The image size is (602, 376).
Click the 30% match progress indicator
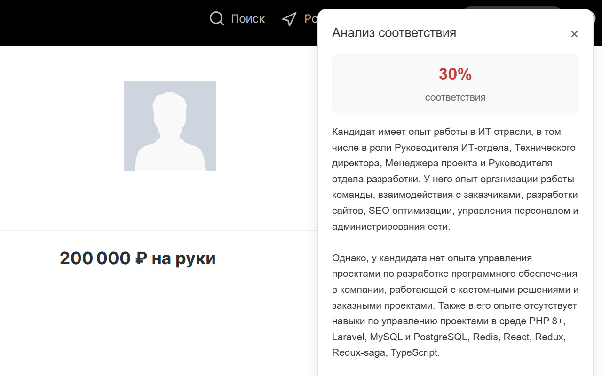pos(455,75)
